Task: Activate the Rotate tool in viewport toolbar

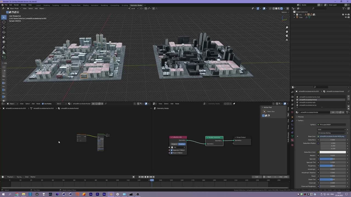Action: 4,32
